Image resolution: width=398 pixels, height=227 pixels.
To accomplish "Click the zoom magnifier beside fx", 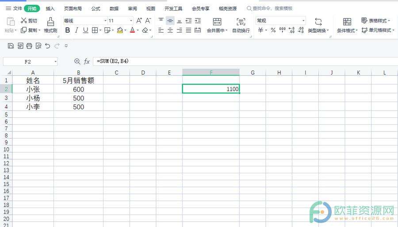I will (77, 61).
